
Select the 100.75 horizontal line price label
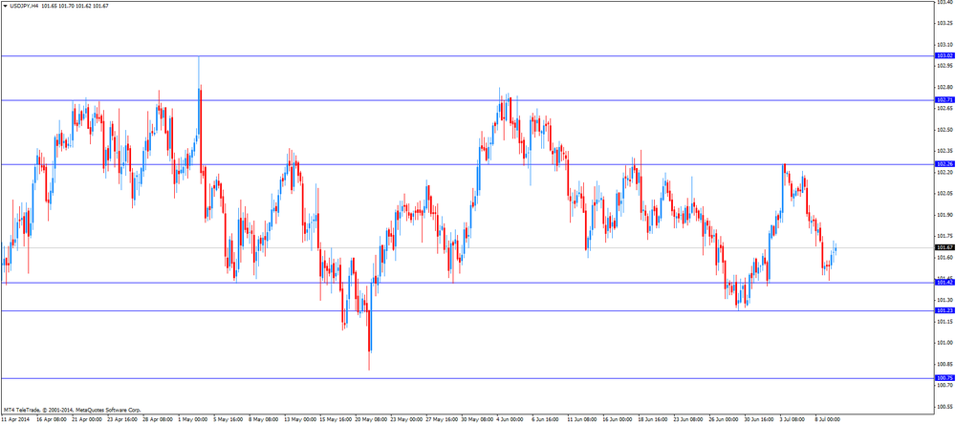click(x=944, y=378)
